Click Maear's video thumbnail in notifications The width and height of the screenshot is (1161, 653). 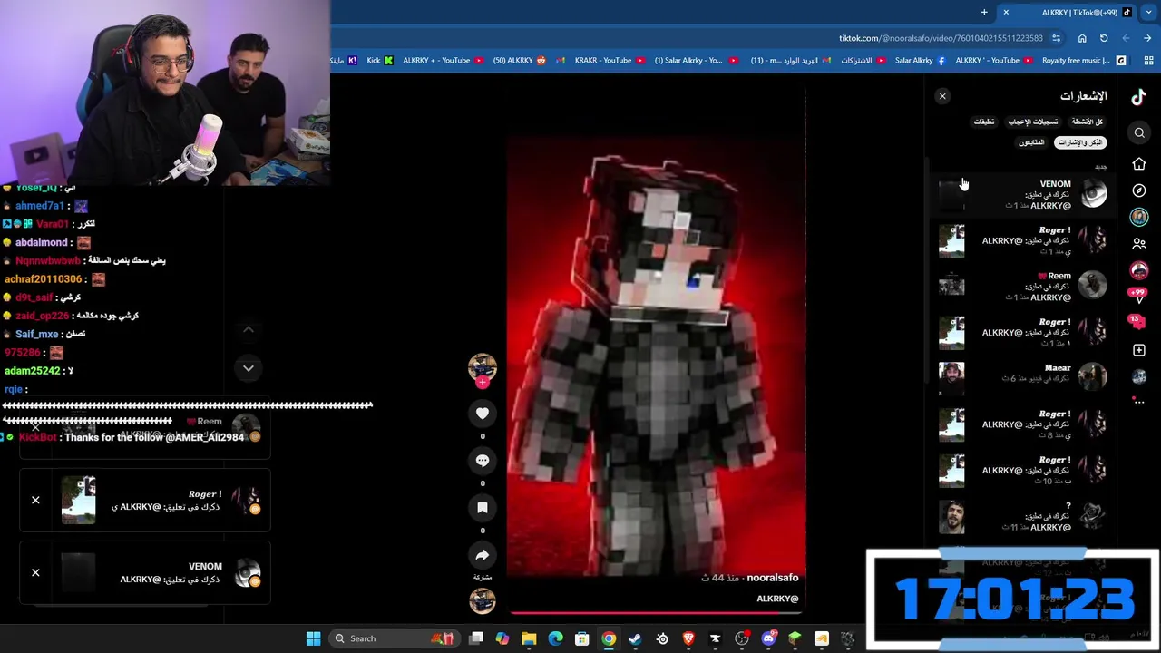pos(951,378)
